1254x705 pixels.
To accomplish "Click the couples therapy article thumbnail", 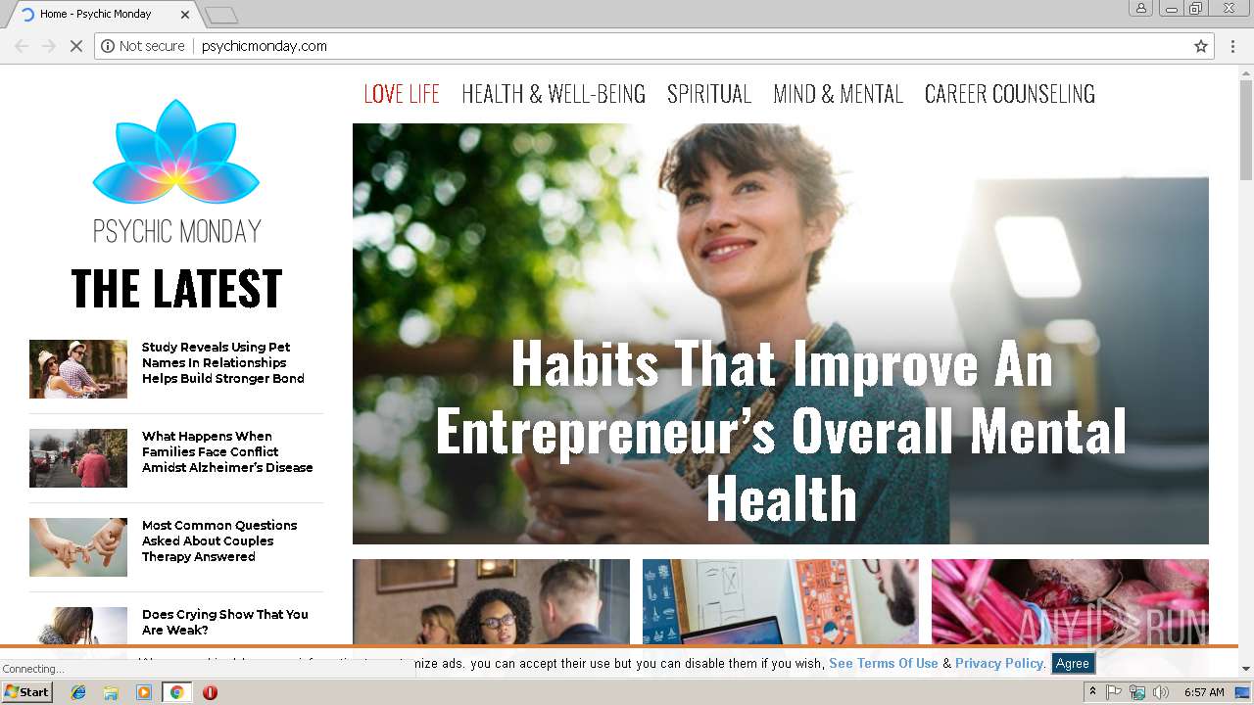I will (x=78, y=547).
